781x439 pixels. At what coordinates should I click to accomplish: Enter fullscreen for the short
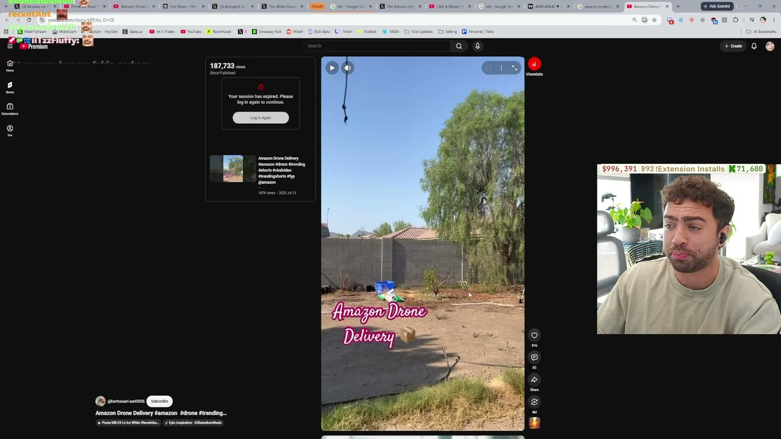point(514,68)
